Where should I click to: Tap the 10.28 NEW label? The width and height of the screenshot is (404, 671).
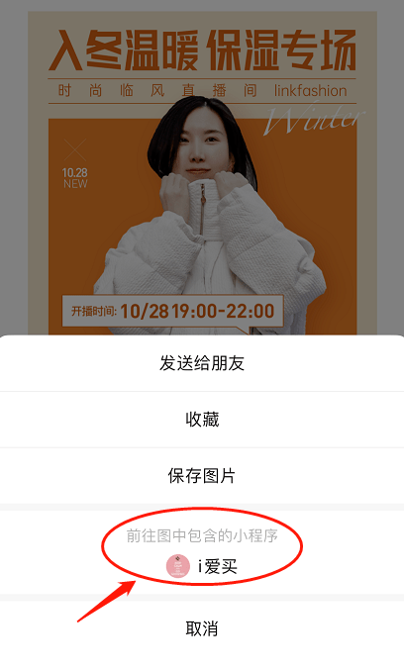(x=75, y=178)
